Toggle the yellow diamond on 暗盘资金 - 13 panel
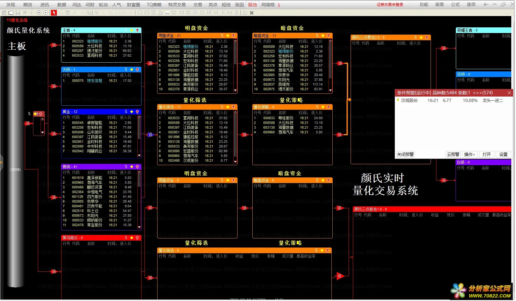Viewport: 516px width, 301px height. (323, 36)
